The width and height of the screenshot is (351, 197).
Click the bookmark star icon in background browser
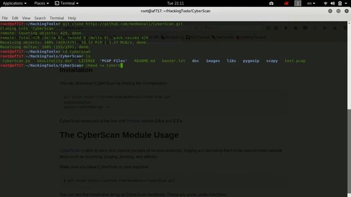click(268, 28)
